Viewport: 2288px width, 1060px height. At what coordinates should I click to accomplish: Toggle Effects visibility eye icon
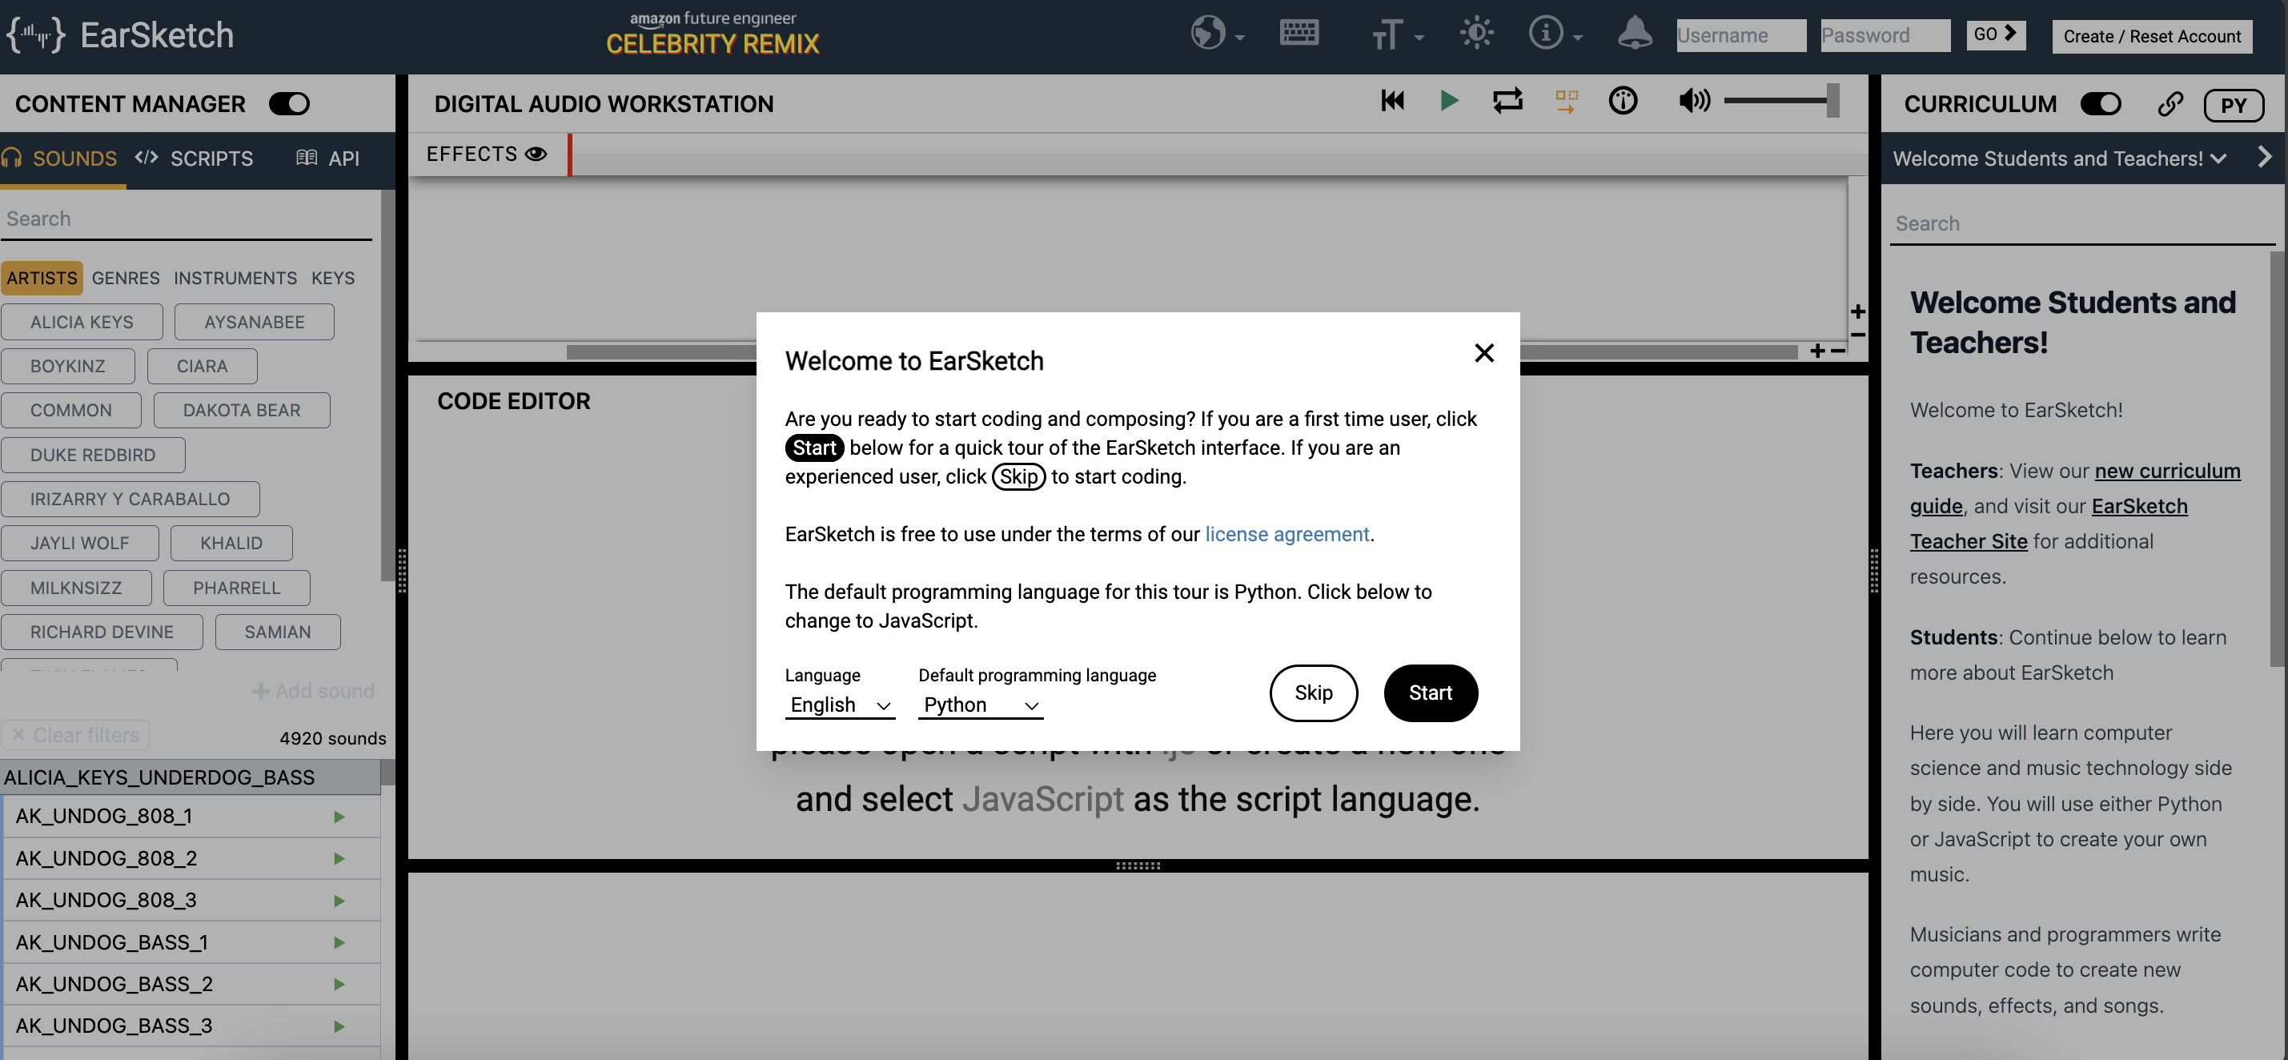[x=536, y=154]
